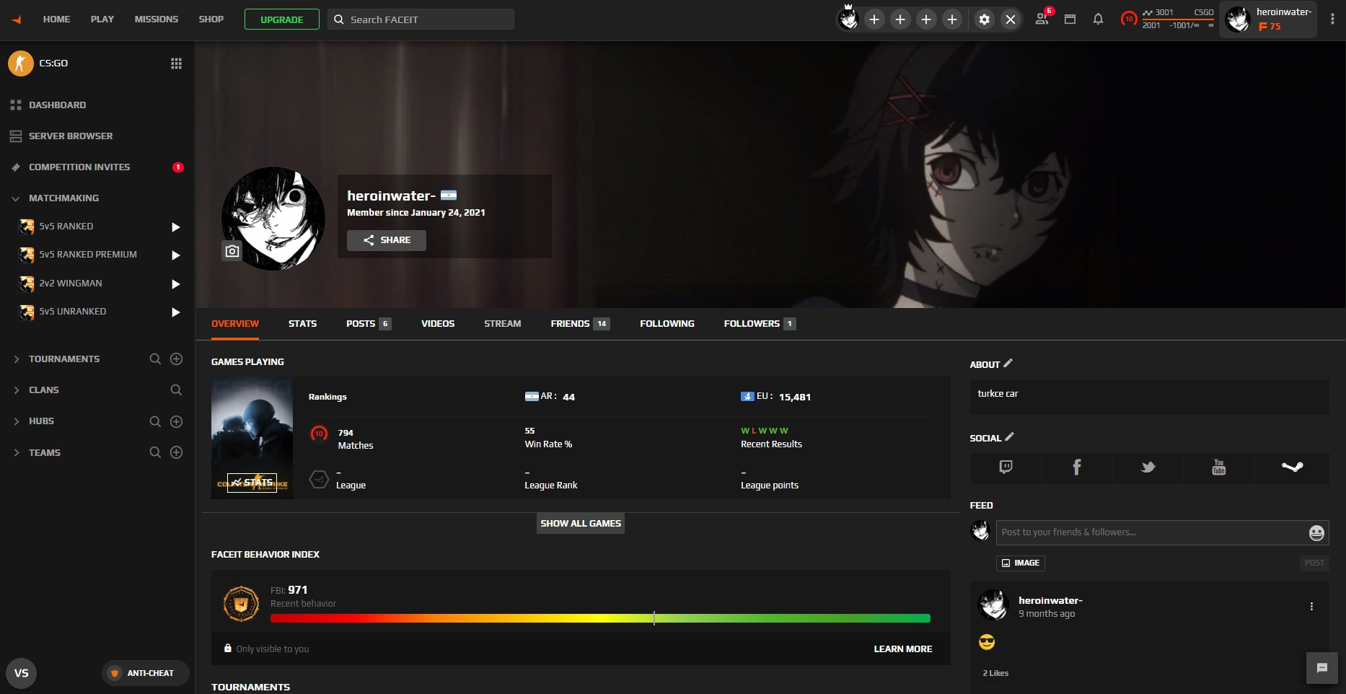Change profile picture via camera icon

pyautogui.click(x=232, y=251)
